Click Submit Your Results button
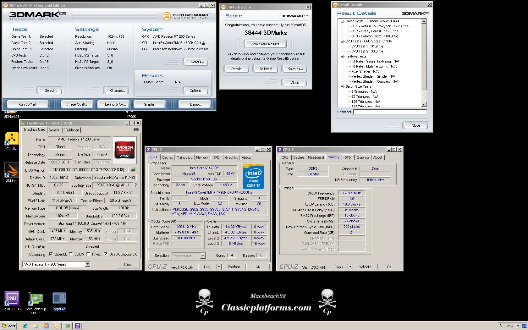This screenshot has height=330, width=528. (266, 44)
